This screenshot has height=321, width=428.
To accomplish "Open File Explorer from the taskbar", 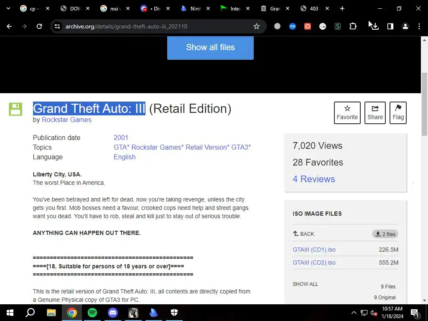I will (51, 313).
